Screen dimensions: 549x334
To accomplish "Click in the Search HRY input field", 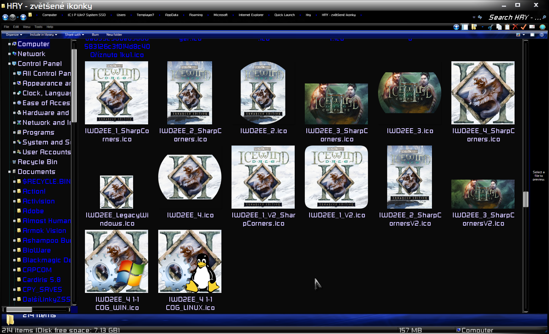I will (x=514, y=17).
